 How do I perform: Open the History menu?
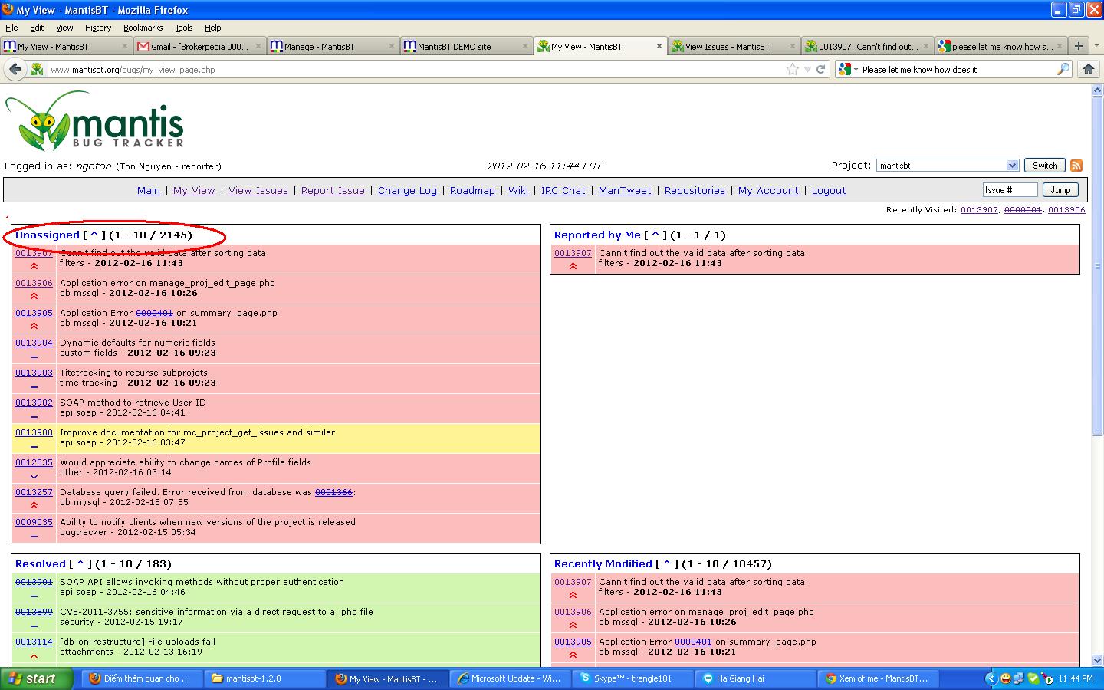(x=98, y=28)
